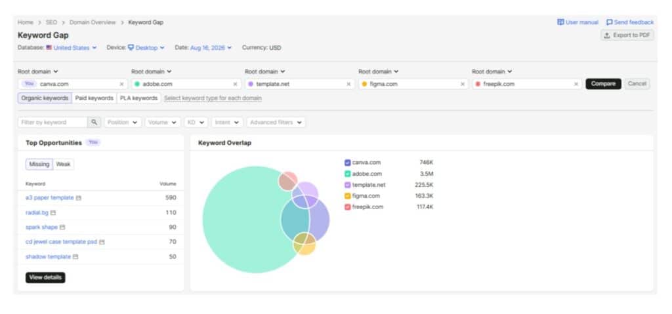Open the KD filter dropdown

click(x=196, y=123)
